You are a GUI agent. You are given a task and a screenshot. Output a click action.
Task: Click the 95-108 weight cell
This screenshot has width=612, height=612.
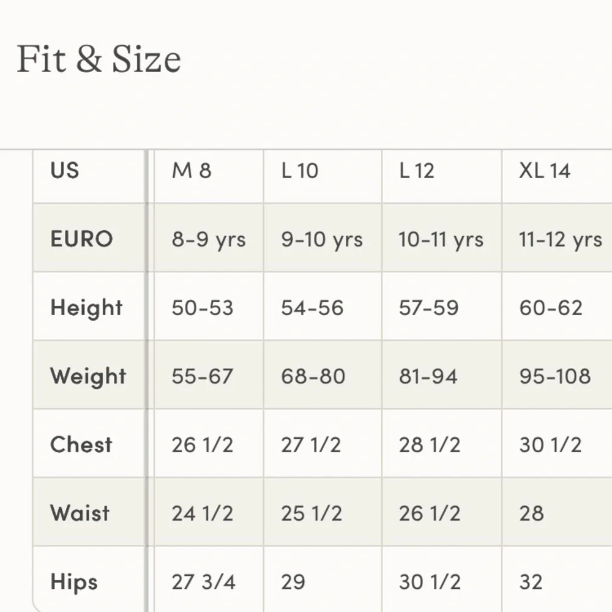(555, 376)
